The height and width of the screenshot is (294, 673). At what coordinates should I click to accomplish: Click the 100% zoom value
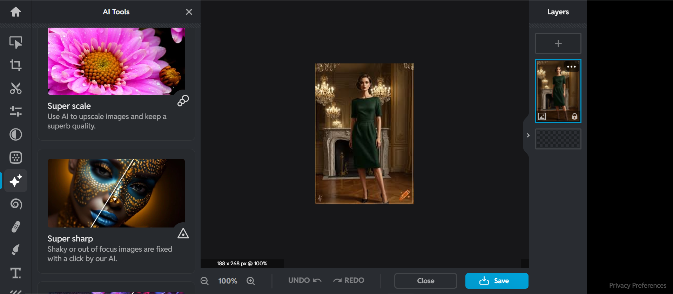[228, 281]
